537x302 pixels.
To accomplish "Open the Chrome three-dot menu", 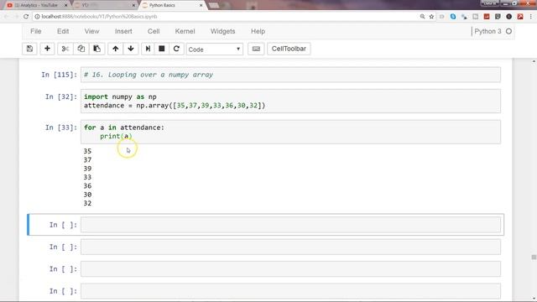I will click(x=531, y=17).
